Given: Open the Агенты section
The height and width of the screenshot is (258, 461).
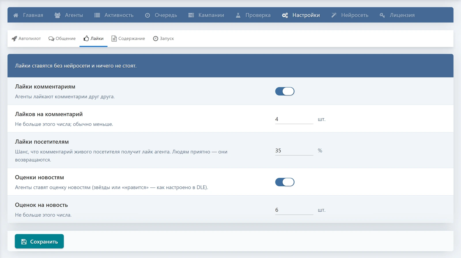Looking at the screenshot, I should click(69, 15).
